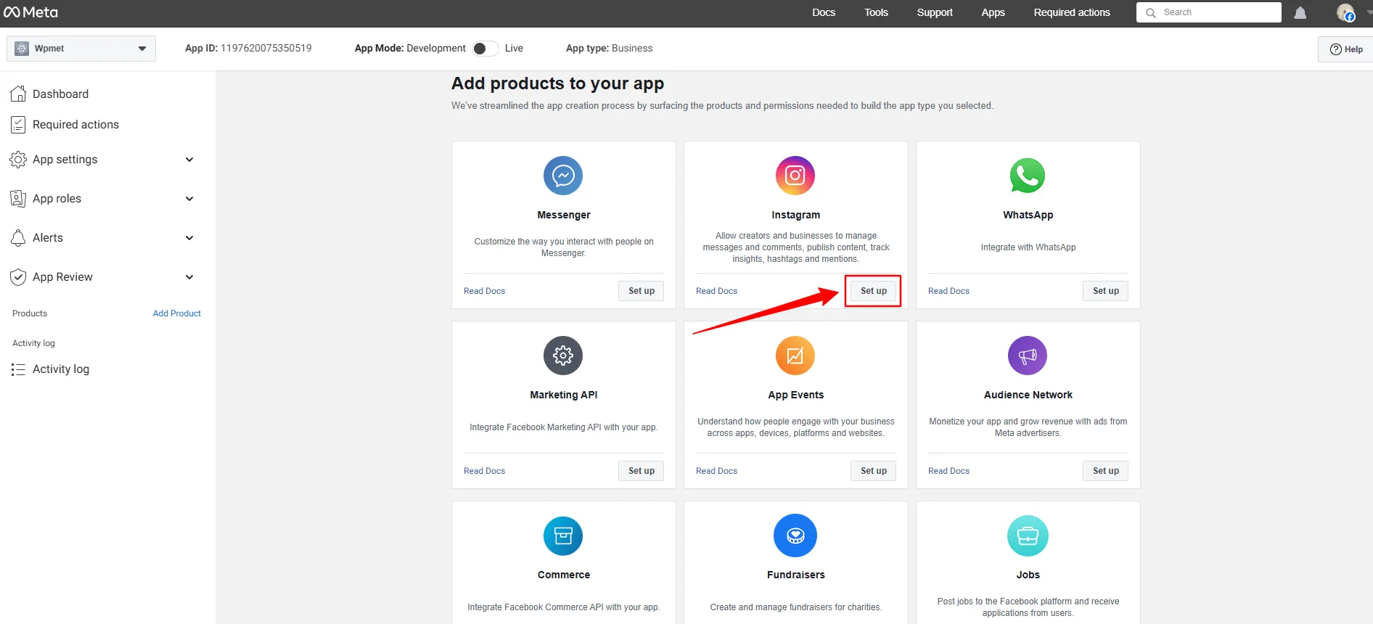Viewport: 1373px width, 624px height.
Task: Click the Marketing API gear icon
Action: pos(563,356)
